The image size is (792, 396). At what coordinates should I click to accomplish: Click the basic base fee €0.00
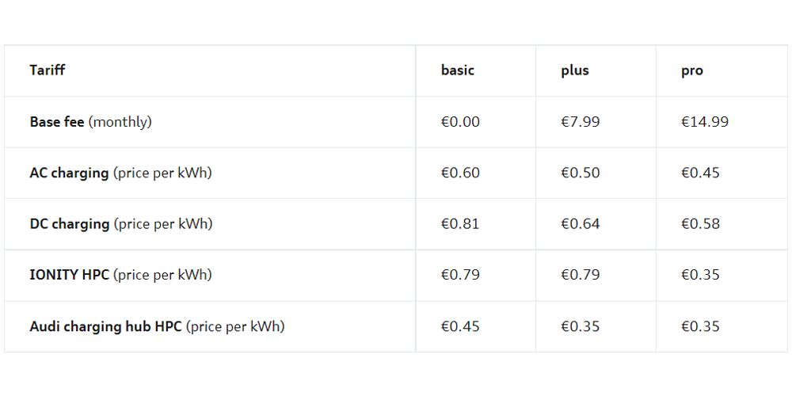click(x=460, y=122)
